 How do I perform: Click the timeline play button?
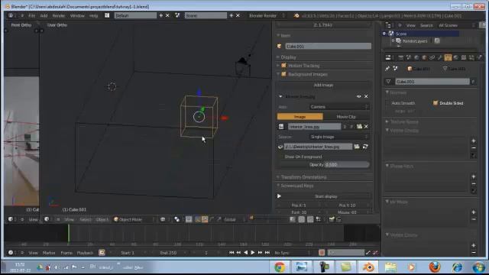[x=253, y=253]
